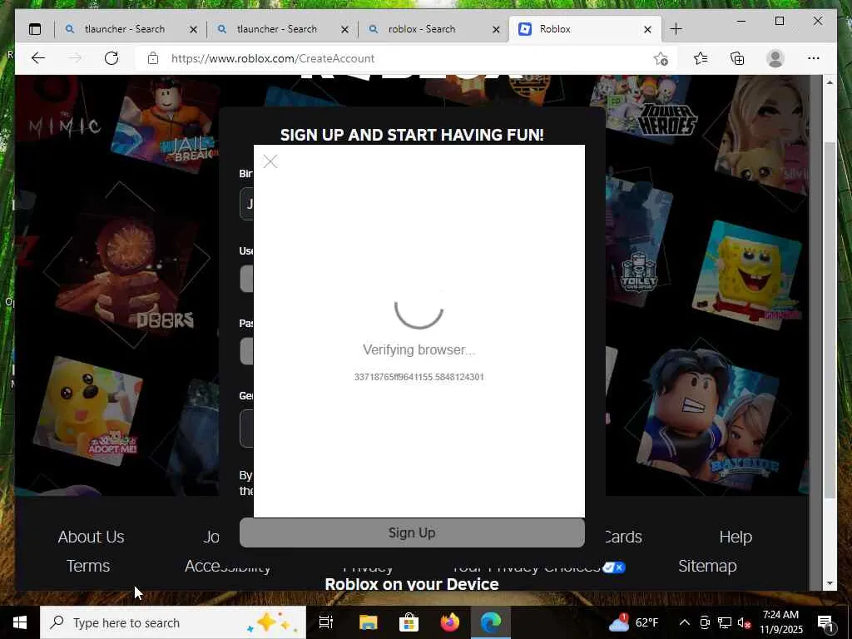The width and height of the screenshot is (852, 639).
Task: Open Firefox from taskbar
Action: click(449, 622)
